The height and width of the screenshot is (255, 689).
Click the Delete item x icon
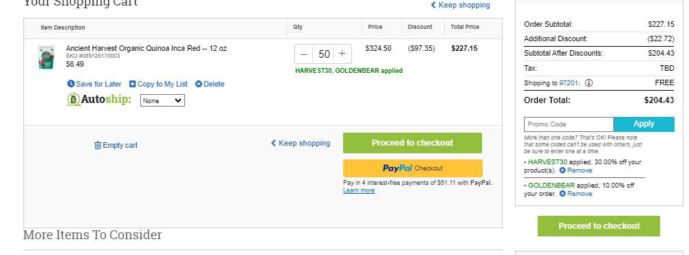tap(199, 84)
